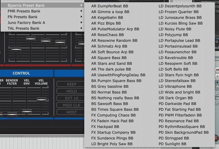This screenshot has height=149, width=219.
Task: Select BS Sawsoft Bass BB
Action: [109, 103]
